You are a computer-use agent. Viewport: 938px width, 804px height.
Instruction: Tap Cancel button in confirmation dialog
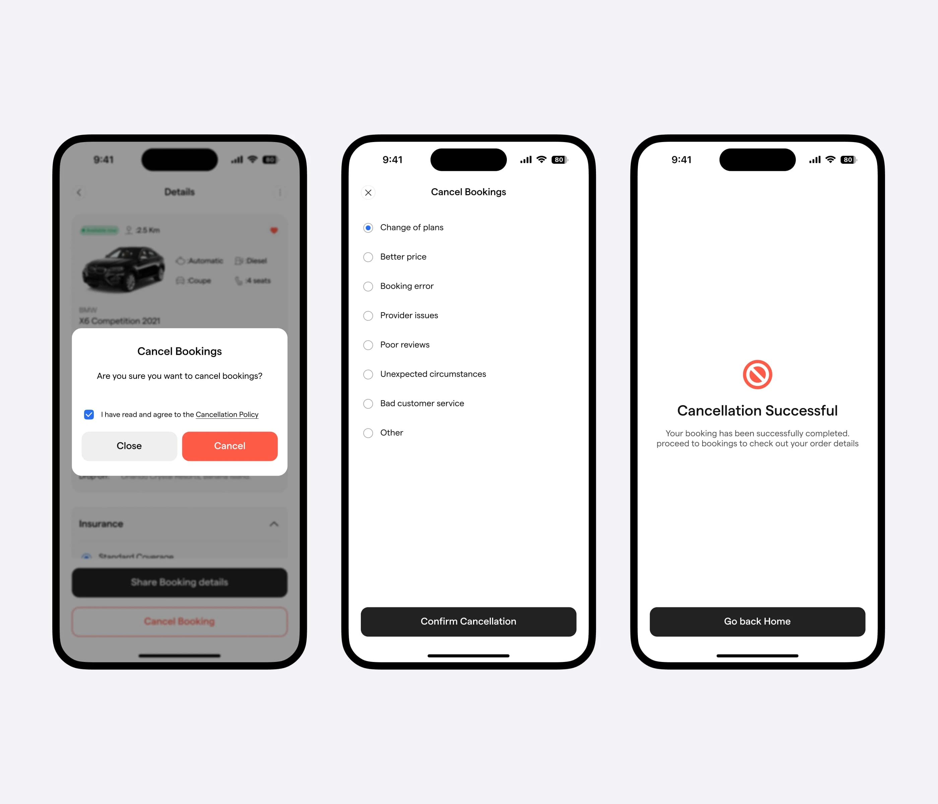[x=230, y=446]
